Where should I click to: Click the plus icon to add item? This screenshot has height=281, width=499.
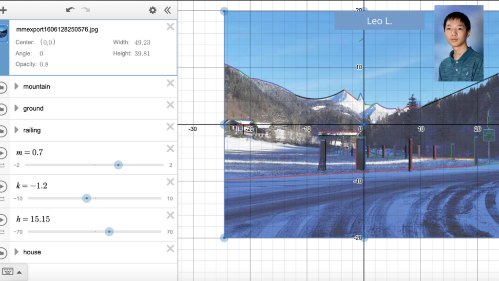click(3, 10)
